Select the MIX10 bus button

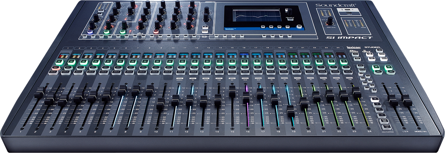point(160,36)
